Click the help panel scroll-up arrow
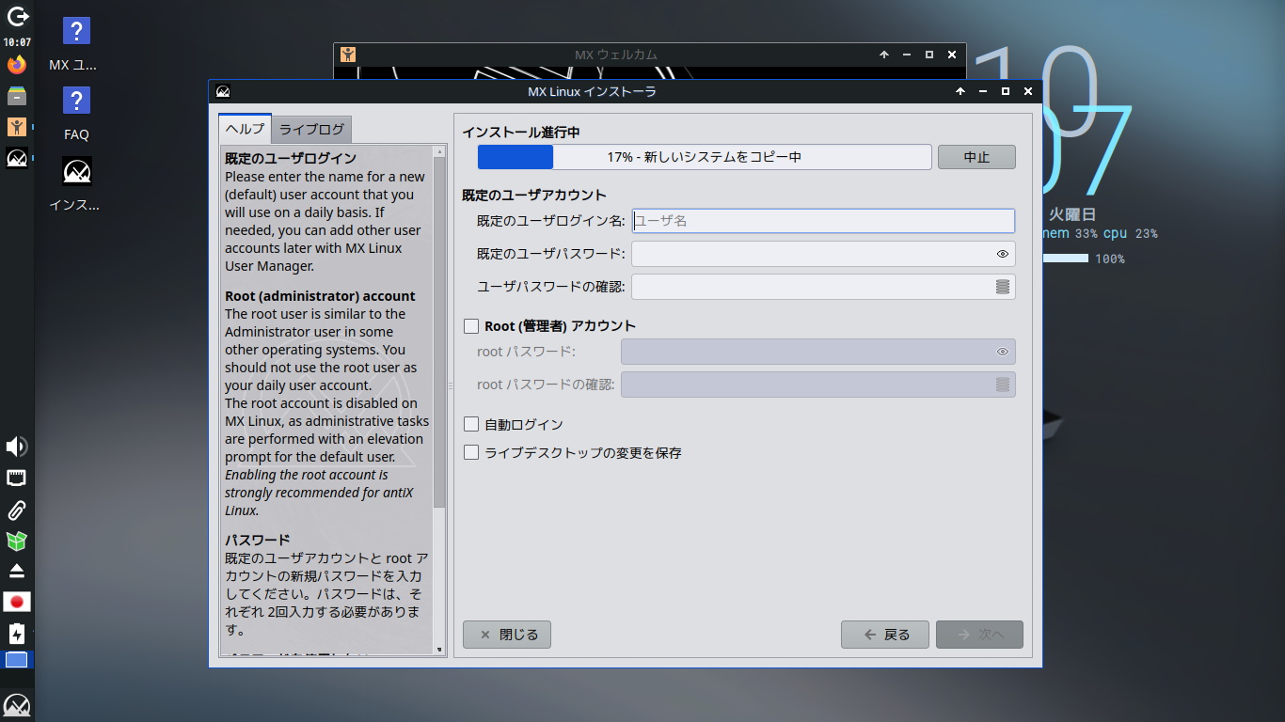 pyautogui.click(x=439, y=151)
